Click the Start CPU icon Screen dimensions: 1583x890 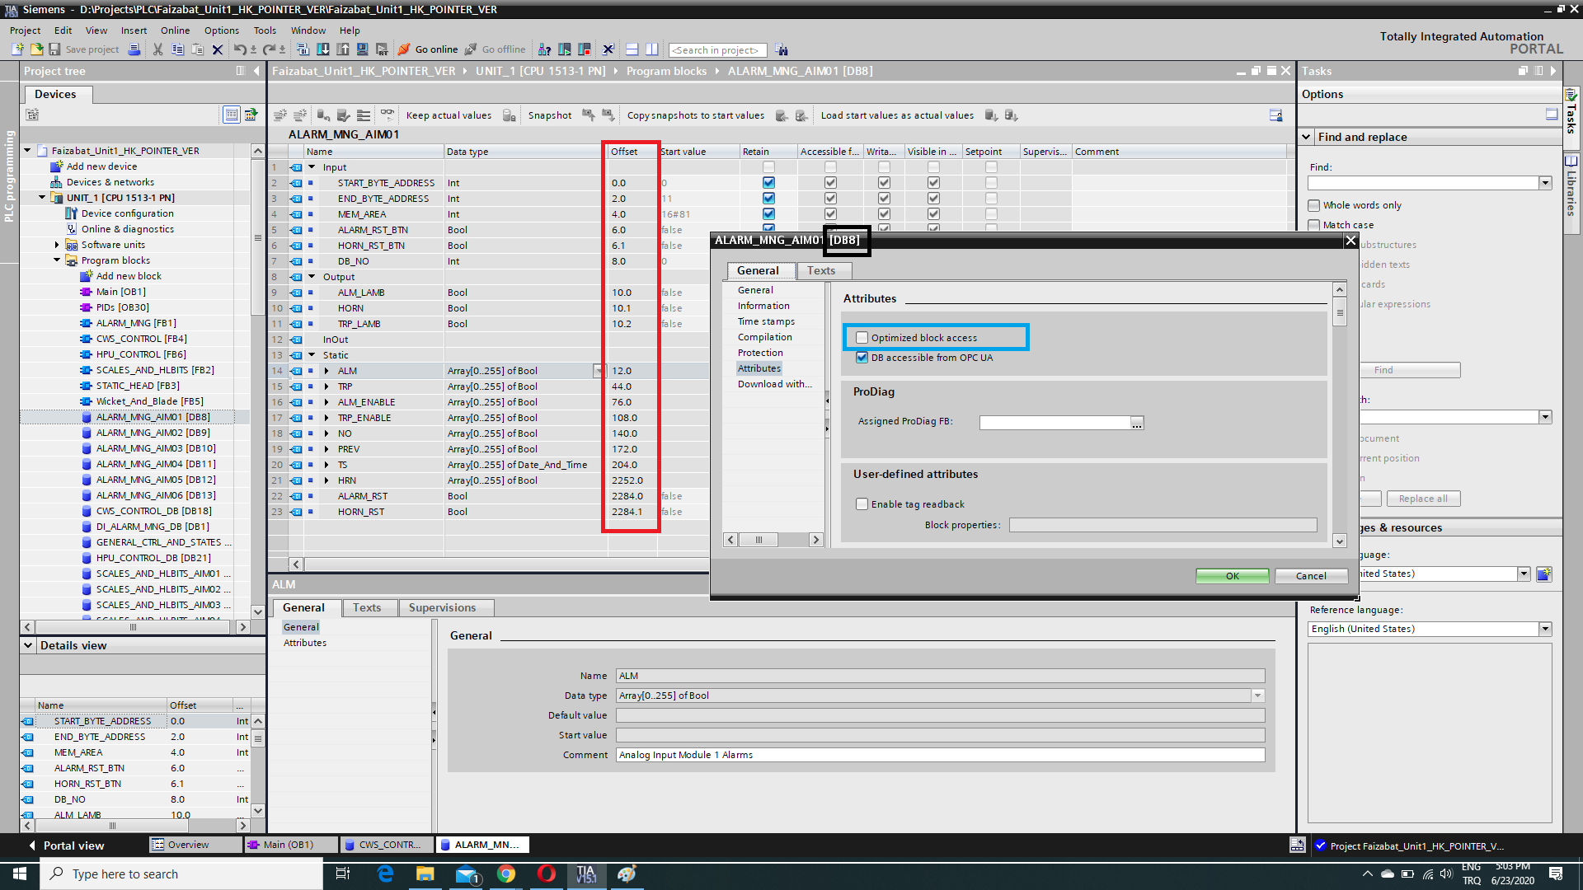(x=565, y=49)
